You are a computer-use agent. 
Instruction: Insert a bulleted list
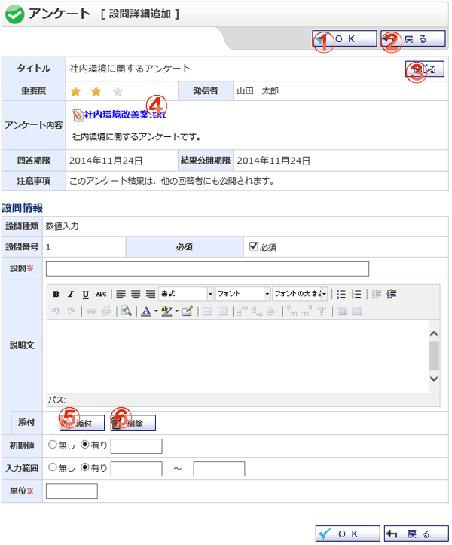[x=341, y=295]
